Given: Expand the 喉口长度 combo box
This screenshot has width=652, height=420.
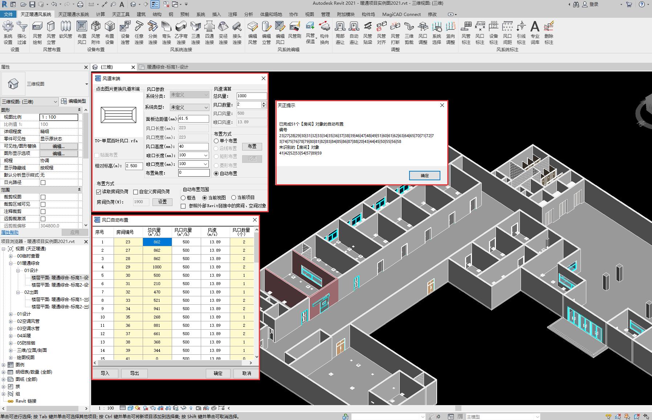Looking at the screenshot, I should (205, 155).
